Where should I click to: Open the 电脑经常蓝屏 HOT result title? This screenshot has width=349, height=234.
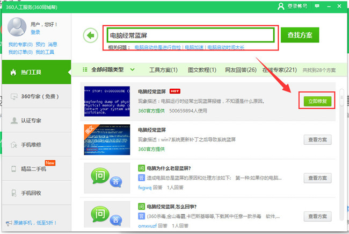tap(152, 91)
